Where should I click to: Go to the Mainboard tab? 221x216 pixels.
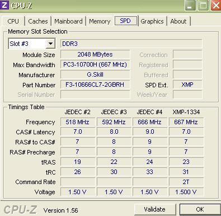click(68, 21)
